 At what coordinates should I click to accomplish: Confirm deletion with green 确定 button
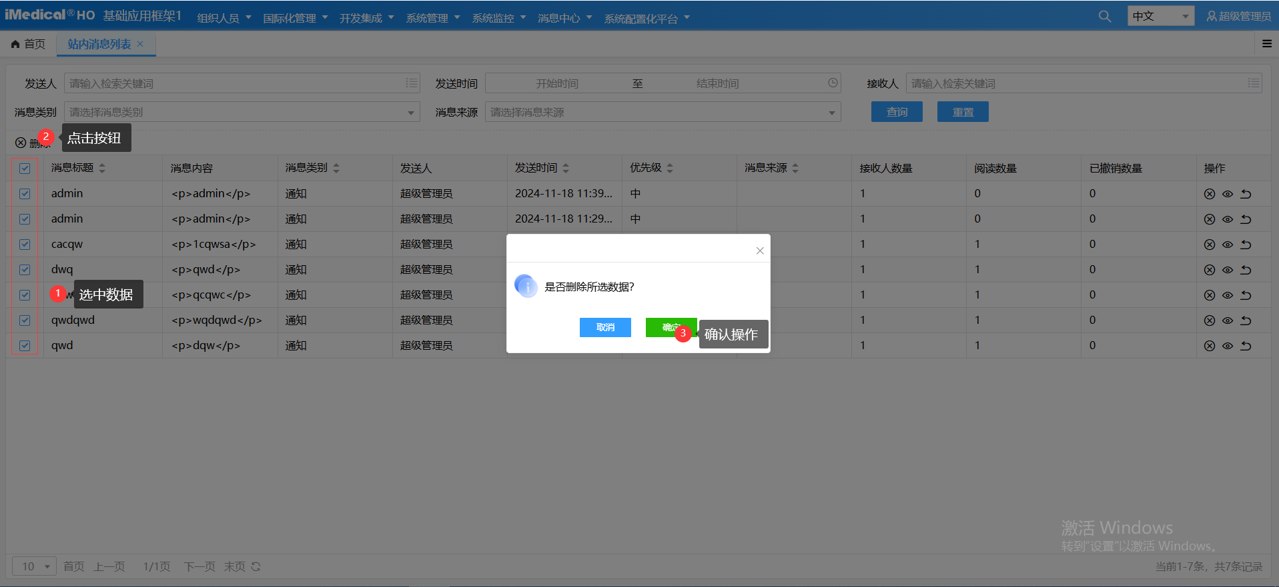[671, 327]
